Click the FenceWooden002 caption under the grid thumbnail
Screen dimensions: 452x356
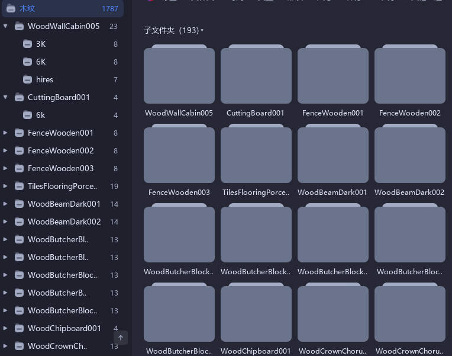pyautogui.click(x=409, y=113)
